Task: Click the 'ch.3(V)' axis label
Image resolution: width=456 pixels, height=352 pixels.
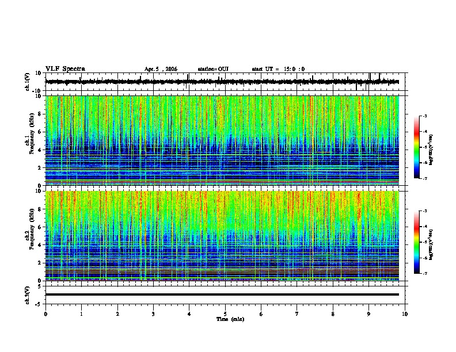Action: tap(28, 295)
